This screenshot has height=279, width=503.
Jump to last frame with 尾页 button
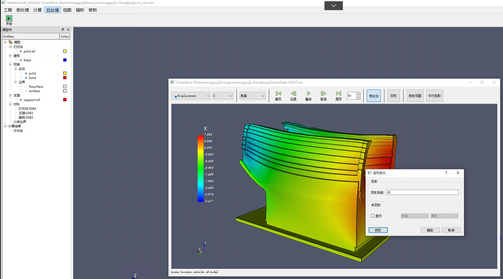click(x=339, y=96)
